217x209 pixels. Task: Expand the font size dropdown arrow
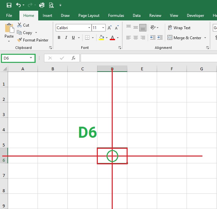pos(103,28)
